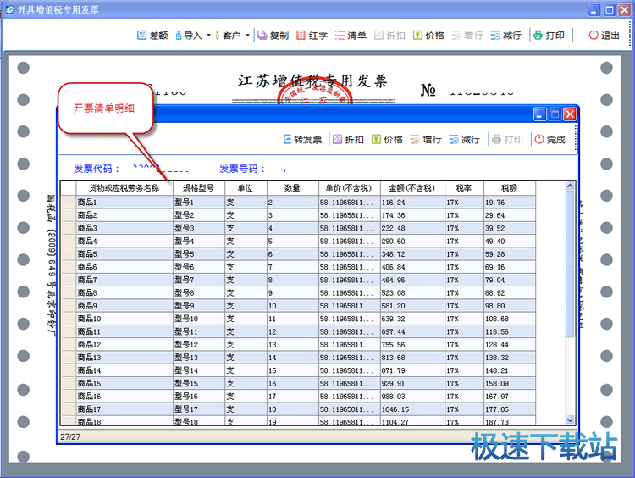Click quantity cell of 商品10 row

click(x=292, y=319)
